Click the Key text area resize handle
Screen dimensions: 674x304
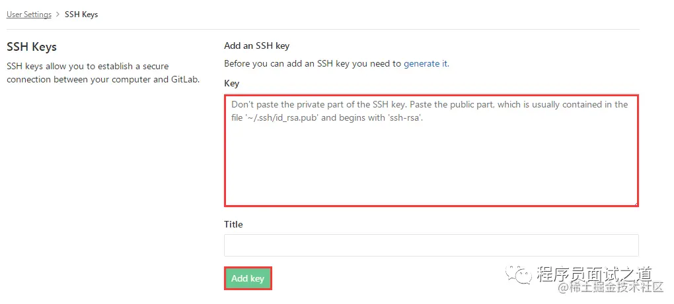[635, 202]
